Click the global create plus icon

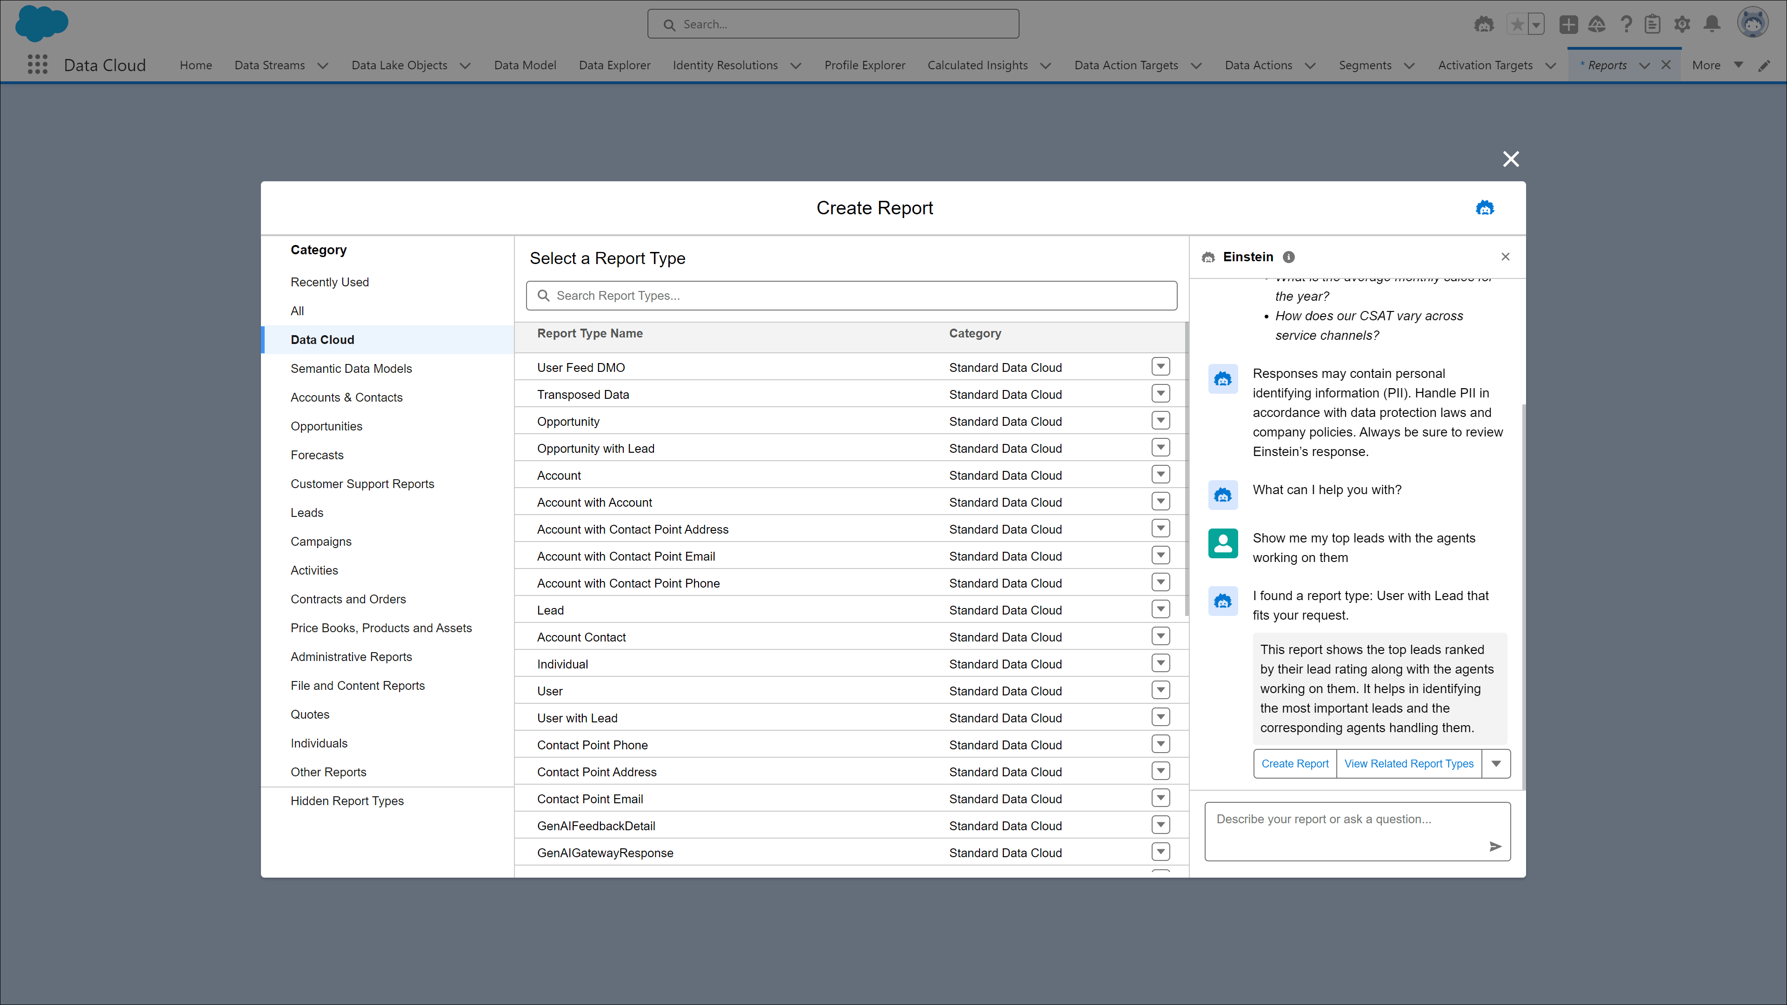1568,24
